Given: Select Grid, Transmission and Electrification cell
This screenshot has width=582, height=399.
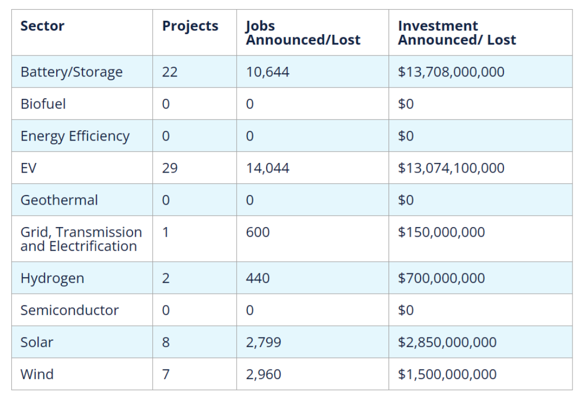Looking at the screenshot, I should tap(81, 239).
